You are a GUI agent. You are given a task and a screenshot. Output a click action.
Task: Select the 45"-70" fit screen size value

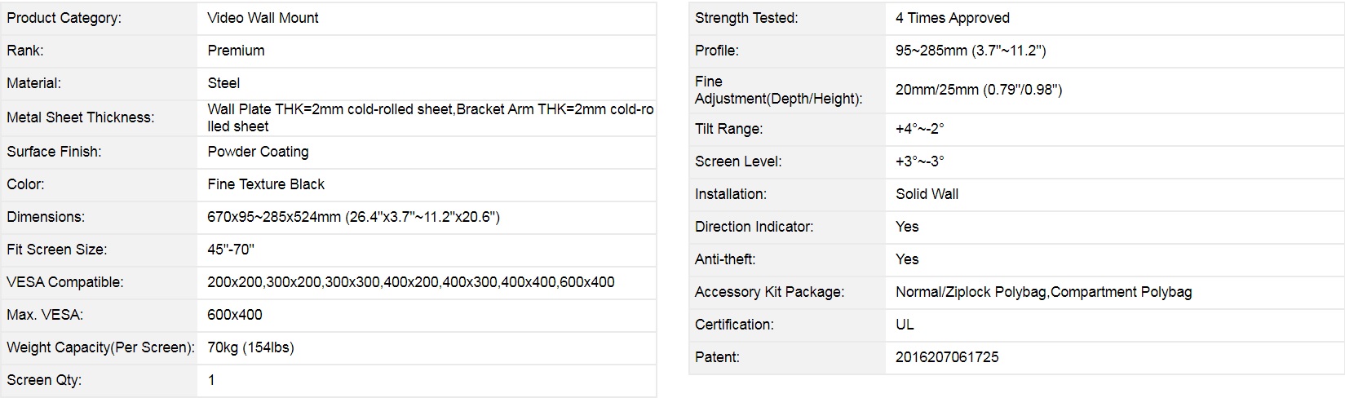pos(231,250)
